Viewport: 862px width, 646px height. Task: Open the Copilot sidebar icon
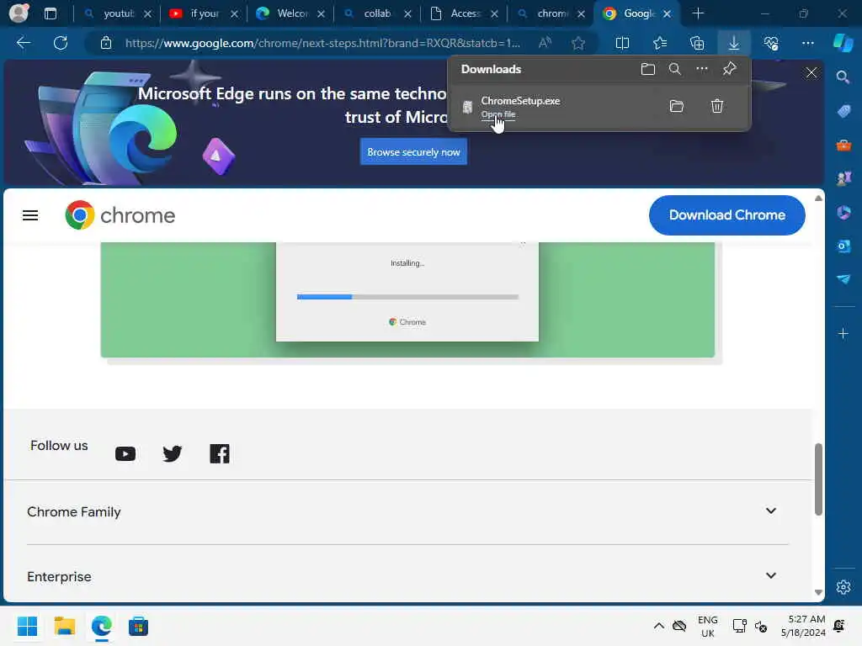click(x=843, y=43)
